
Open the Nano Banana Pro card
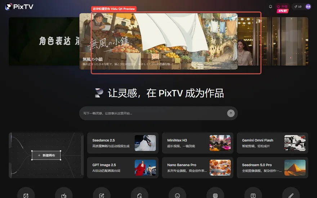pyautogui.click(x=197, y=168)
